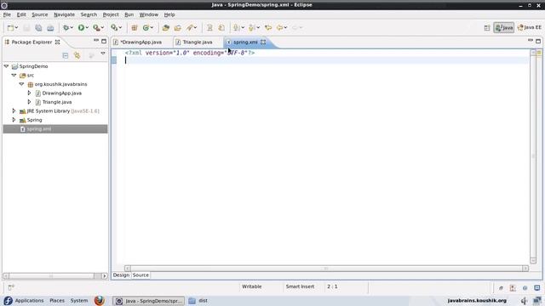
Task: Open the New file dropdown arrow
Action: (16, 28)
